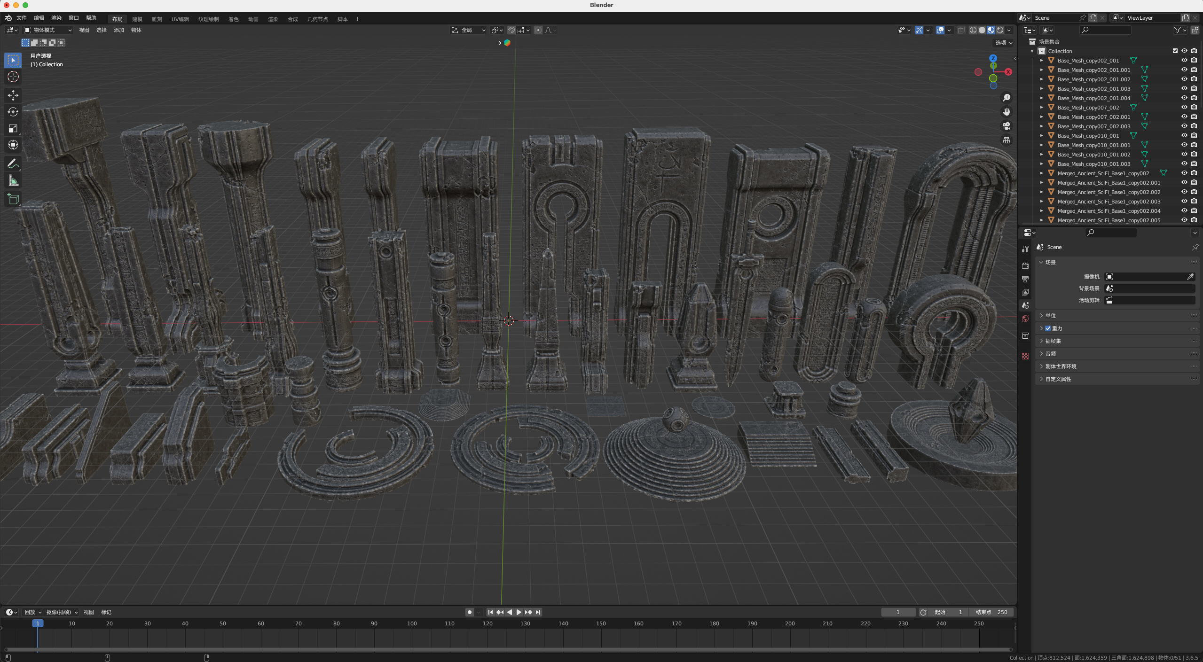The image size is (1203, 662).
Task: Switch to rendered viewport shading
Action: click(1000, 30)
